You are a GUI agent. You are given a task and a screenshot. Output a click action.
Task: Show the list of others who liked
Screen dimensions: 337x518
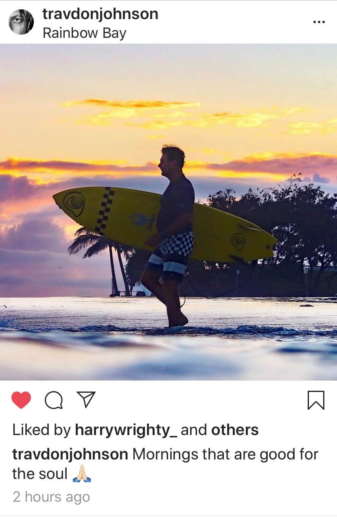pyautogui.click(x=235, y=430)
